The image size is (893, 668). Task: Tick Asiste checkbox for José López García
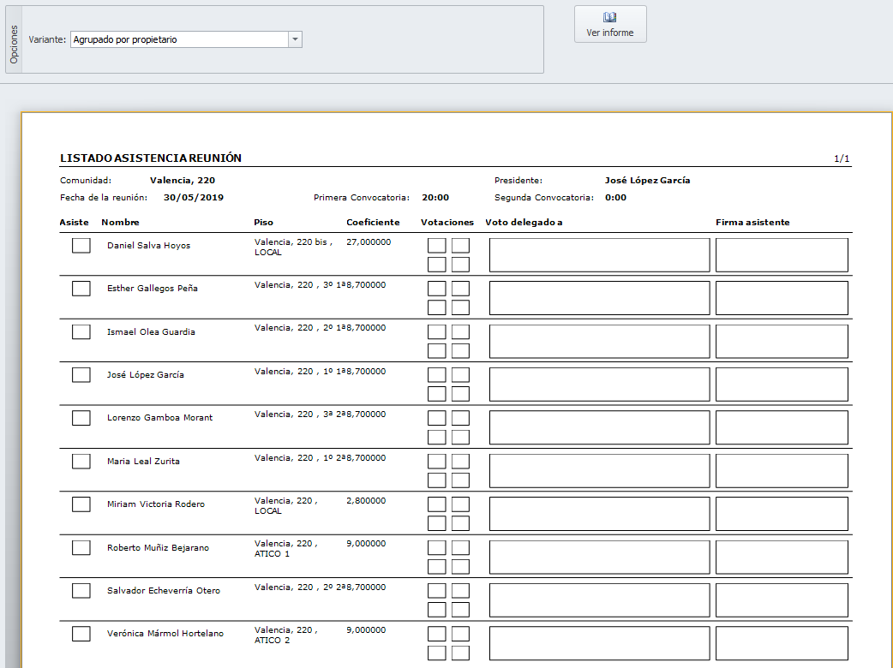pyautogui.click(x=81, y=375)
